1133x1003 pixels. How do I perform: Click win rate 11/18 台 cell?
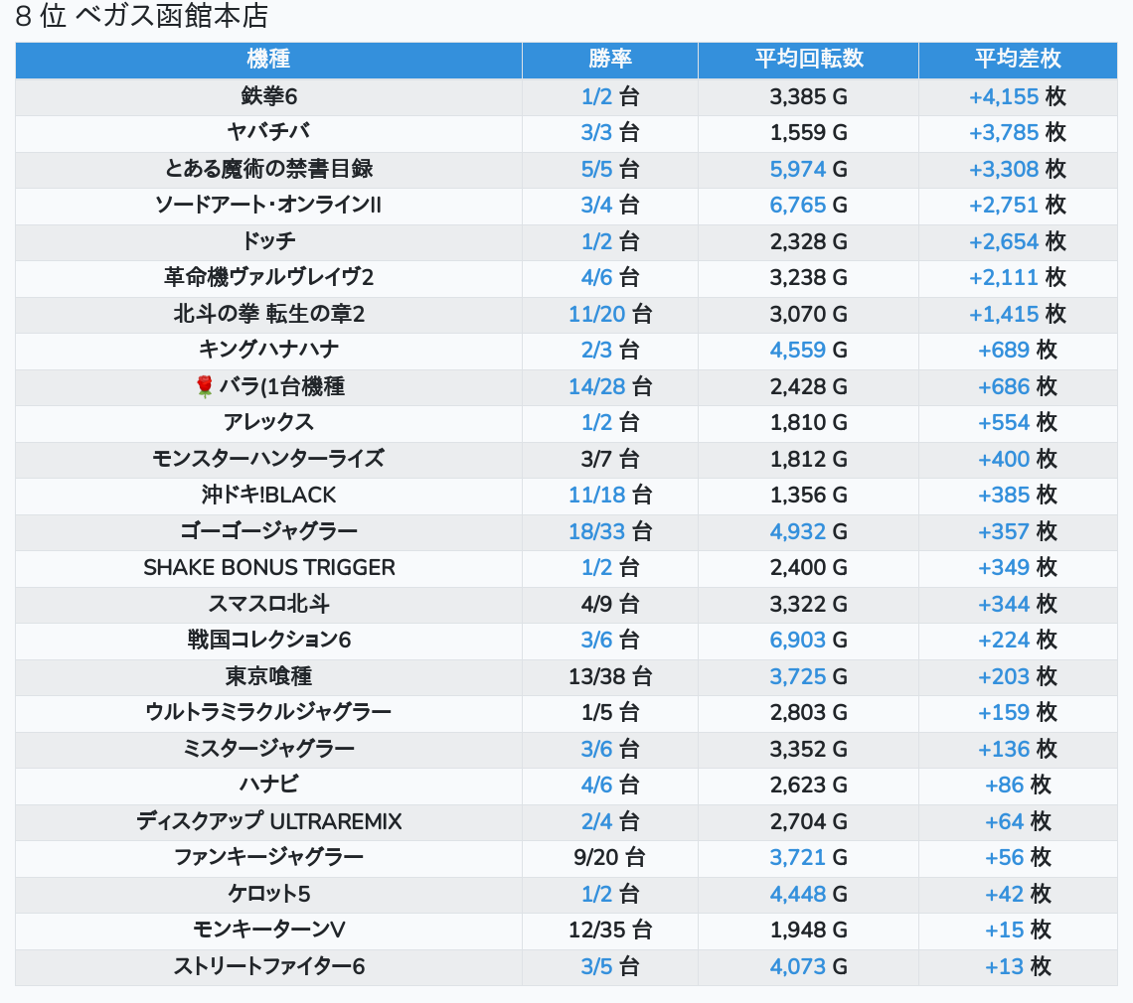[x=610, y=496]
